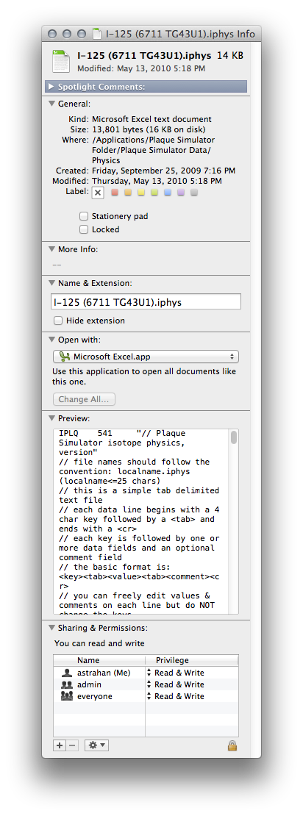Click the padlock to unlock permissions
Screen dimensions: 303x816
pos(232,745)
